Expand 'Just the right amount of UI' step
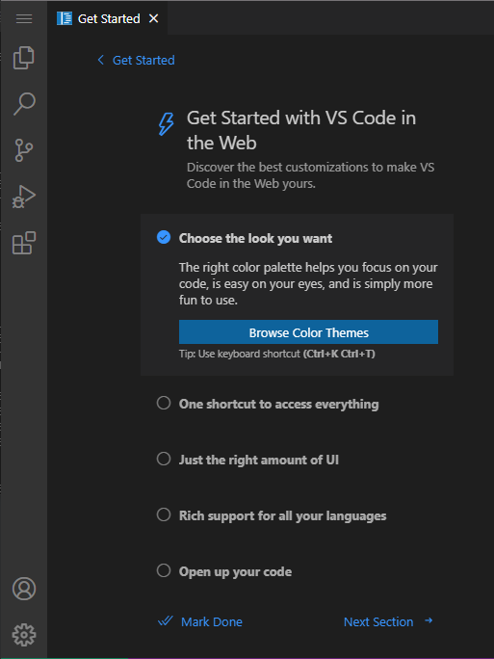This screenshot has width=494, height=659. [x=259, y=460]
